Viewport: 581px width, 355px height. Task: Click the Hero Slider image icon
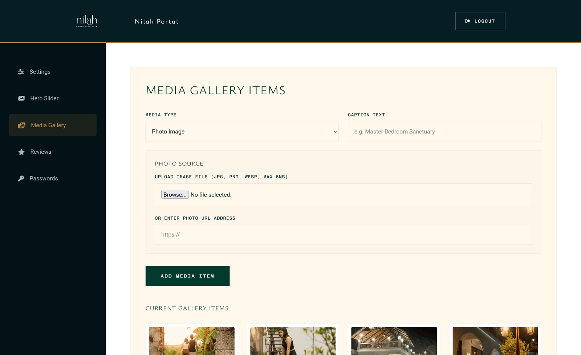tap(21, 98)
